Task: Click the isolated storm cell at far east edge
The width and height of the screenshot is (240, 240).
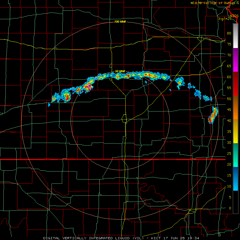Action: (213, 115)
